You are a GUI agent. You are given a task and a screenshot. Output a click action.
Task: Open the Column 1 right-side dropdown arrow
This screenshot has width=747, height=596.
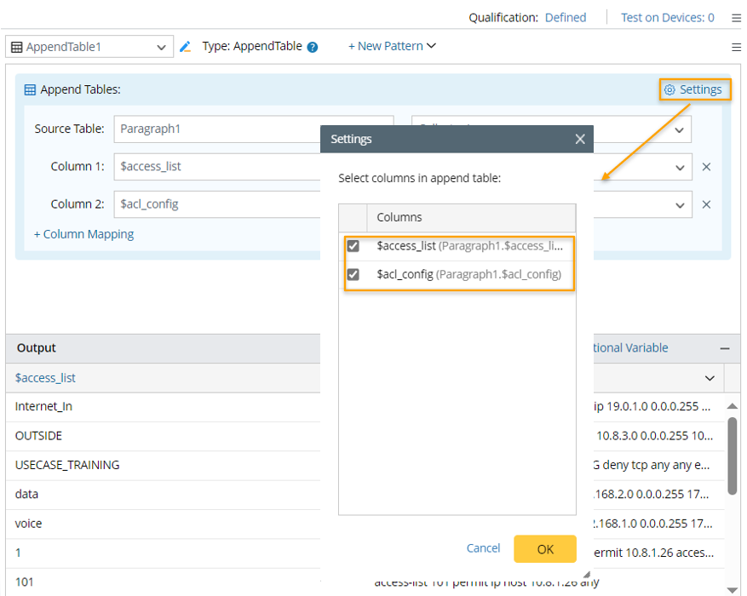click(679, 167)
